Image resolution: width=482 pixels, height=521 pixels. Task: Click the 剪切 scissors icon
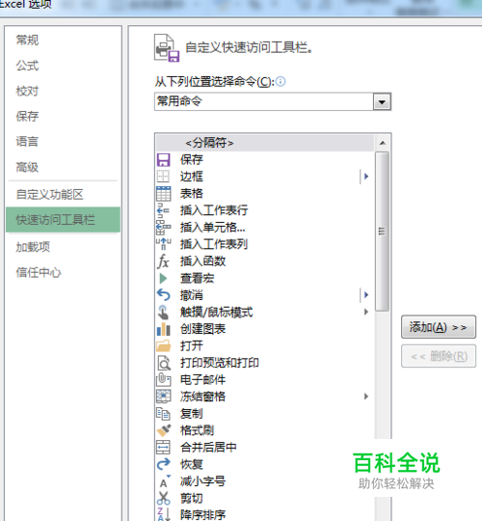click(163, 498)
